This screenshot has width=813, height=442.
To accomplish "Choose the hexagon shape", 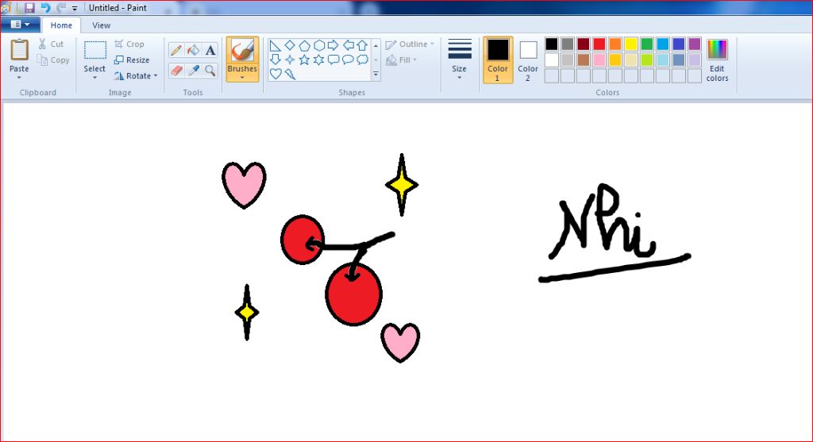I will [319, 45].
